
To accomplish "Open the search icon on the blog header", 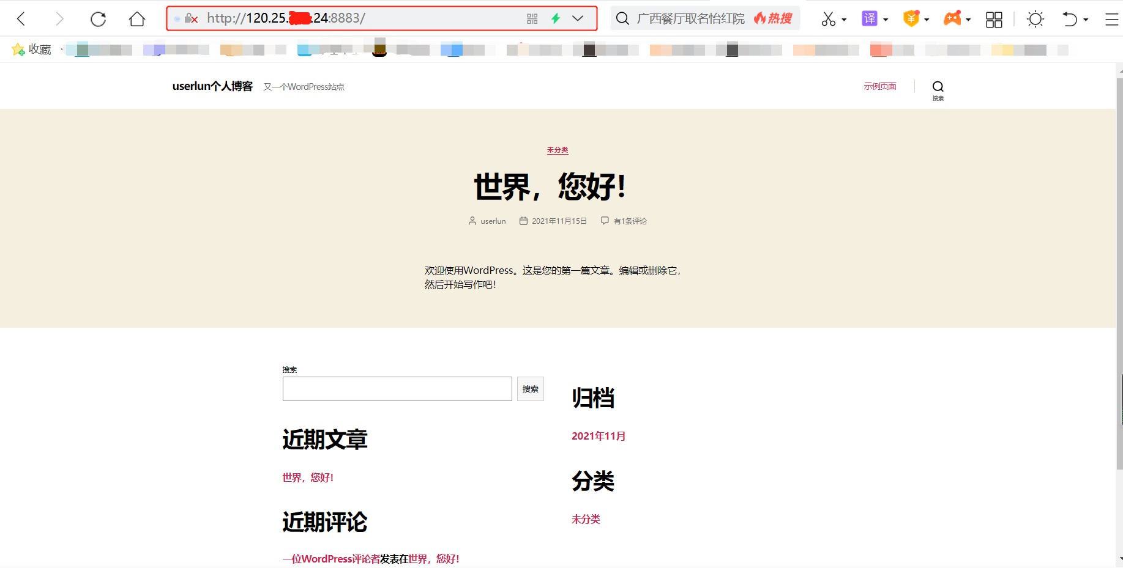I will [x=938, y=86].
